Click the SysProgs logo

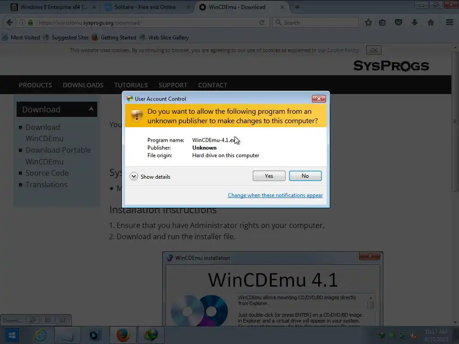pyautogui.click(x=391, y=66)
